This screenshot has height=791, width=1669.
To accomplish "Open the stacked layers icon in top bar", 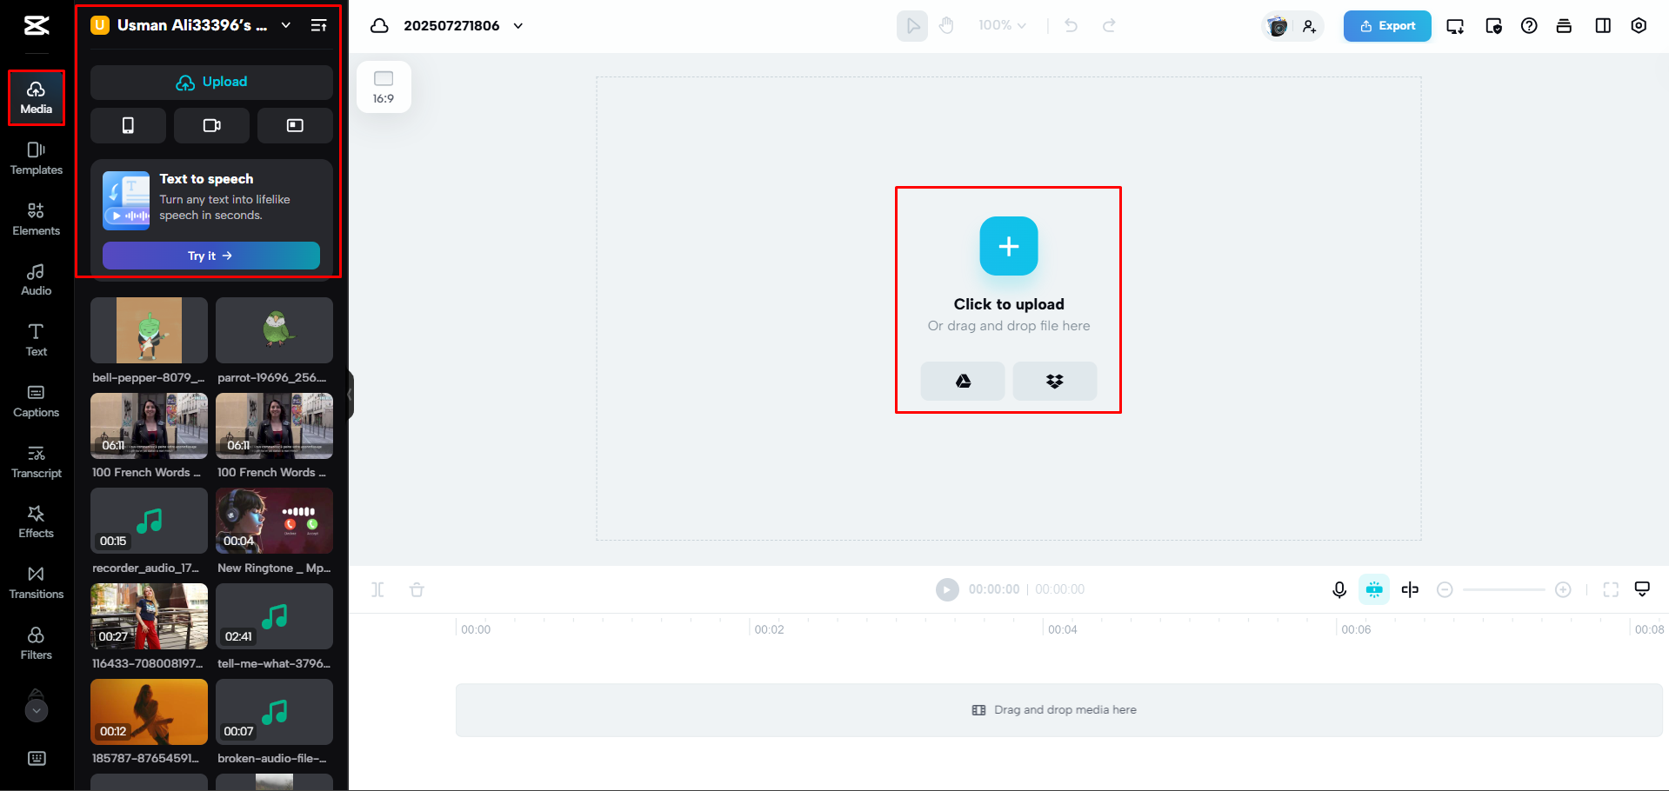I will (x=1564, y=26).
